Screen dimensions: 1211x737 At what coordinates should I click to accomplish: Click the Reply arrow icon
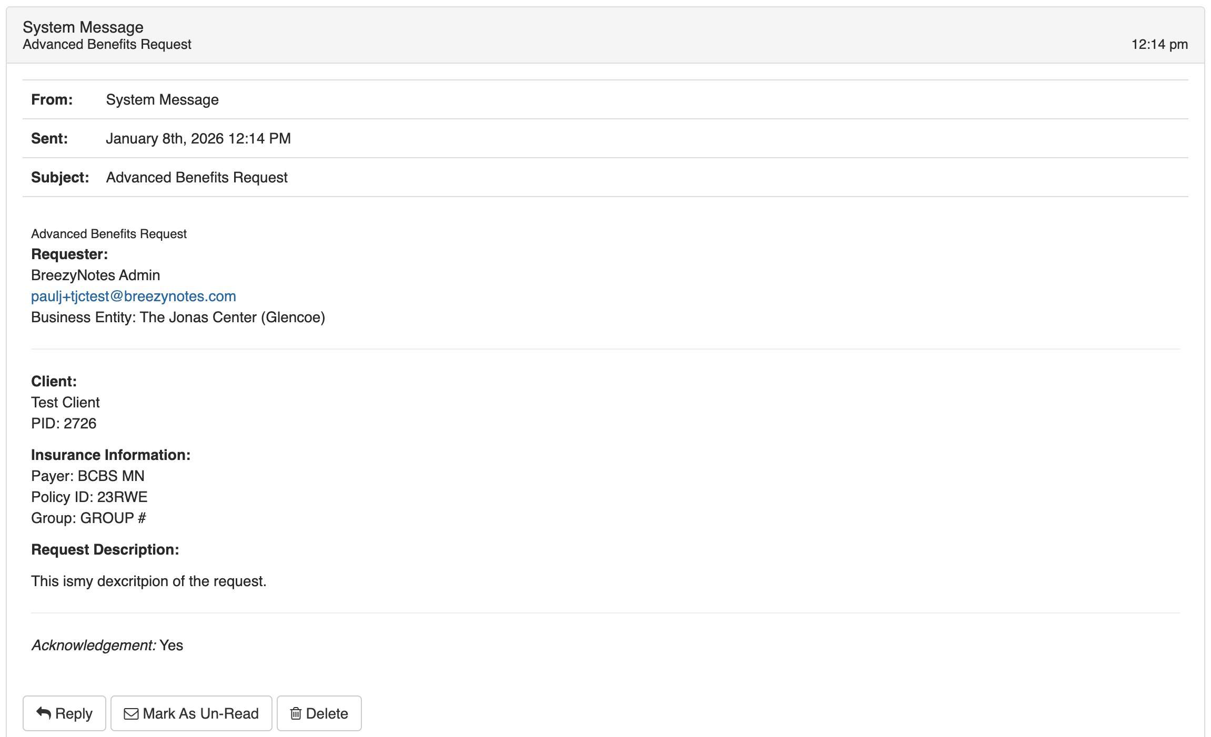44,713
